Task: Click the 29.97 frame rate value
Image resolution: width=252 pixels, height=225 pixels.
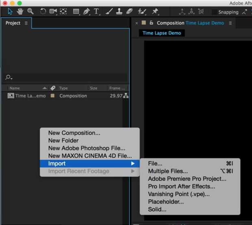Action: coord(116,96)
